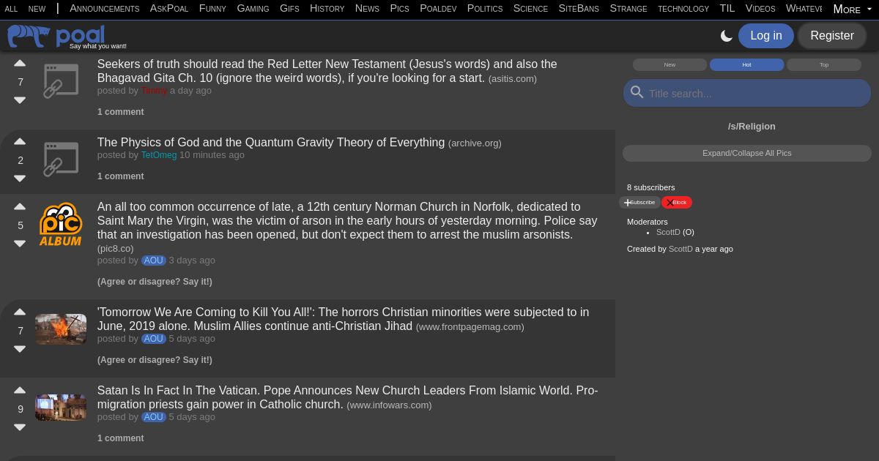
Task: Open Politics in top navigation
Action: click(485, 9)
